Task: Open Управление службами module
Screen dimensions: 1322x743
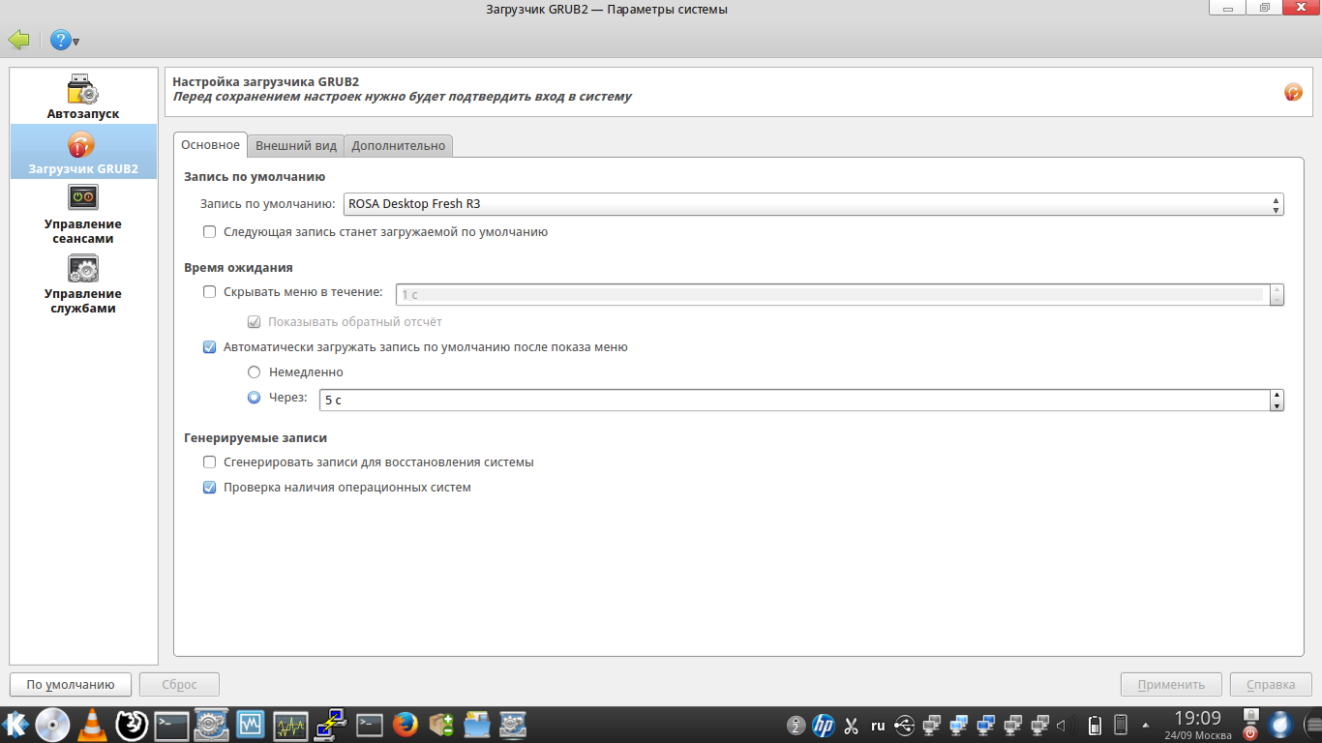Action: coord(83,283)
